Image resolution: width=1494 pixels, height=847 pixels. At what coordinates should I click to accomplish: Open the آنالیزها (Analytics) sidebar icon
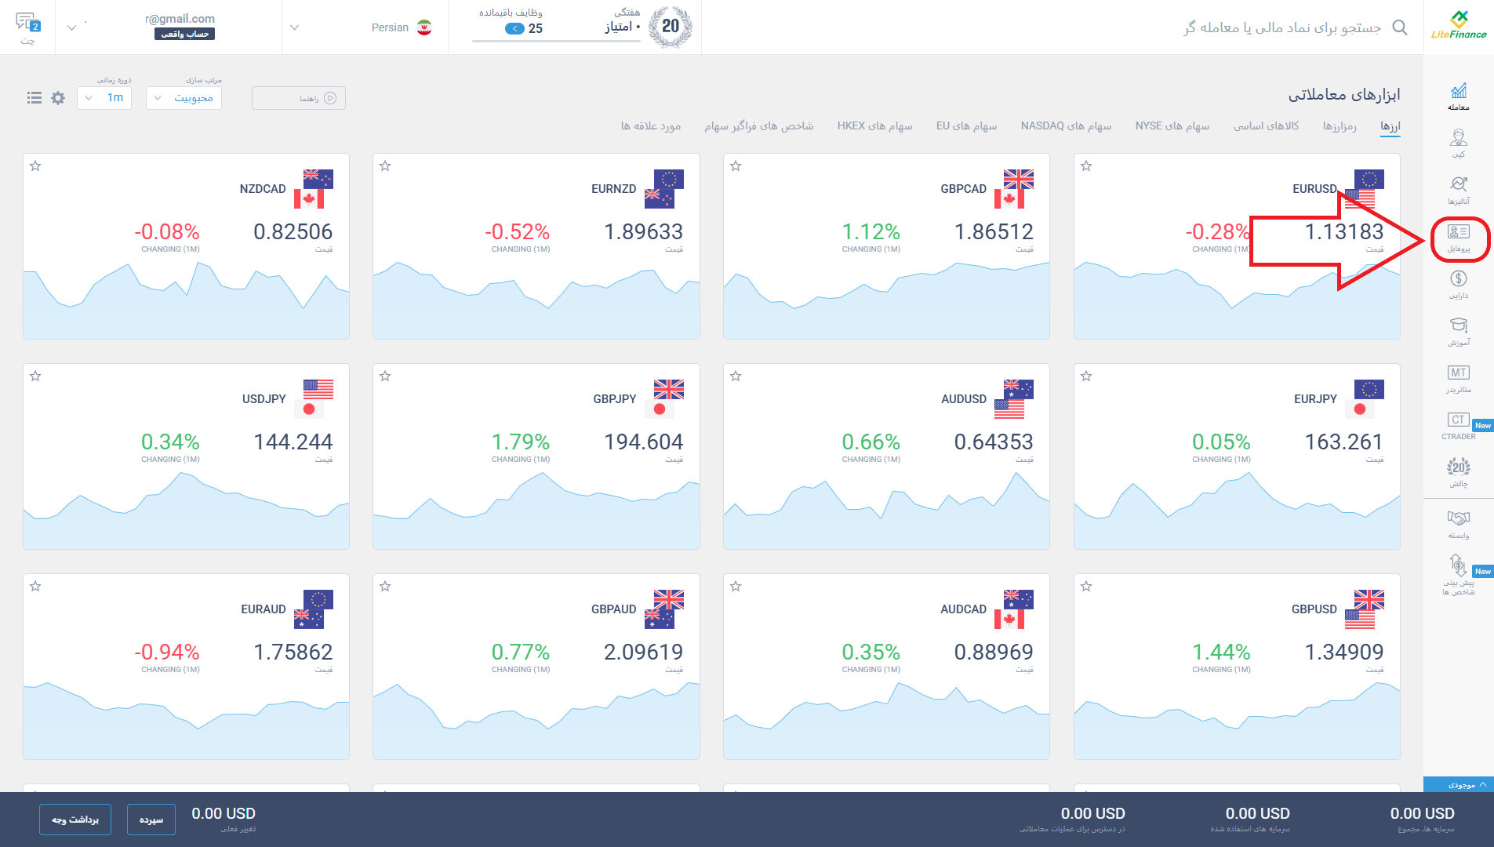click(1459, 191)
